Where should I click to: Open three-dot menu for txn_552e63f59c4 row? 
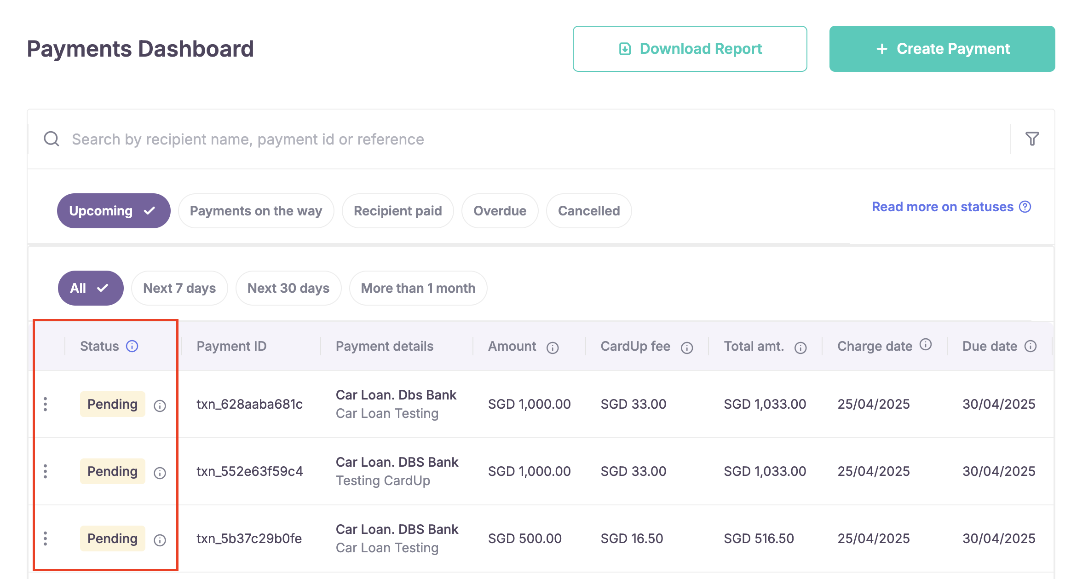click(45, 471)
